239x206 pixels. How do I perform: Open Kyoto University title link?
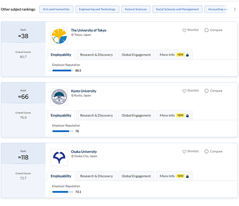coord(84,91)
